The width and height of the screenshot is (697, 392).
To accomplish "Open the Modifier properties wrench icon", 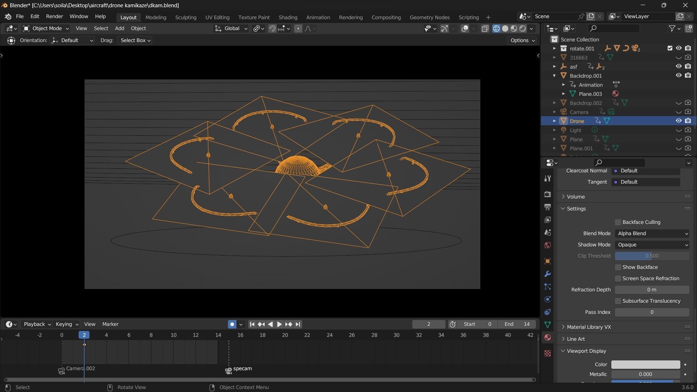I will click(547, 274).
